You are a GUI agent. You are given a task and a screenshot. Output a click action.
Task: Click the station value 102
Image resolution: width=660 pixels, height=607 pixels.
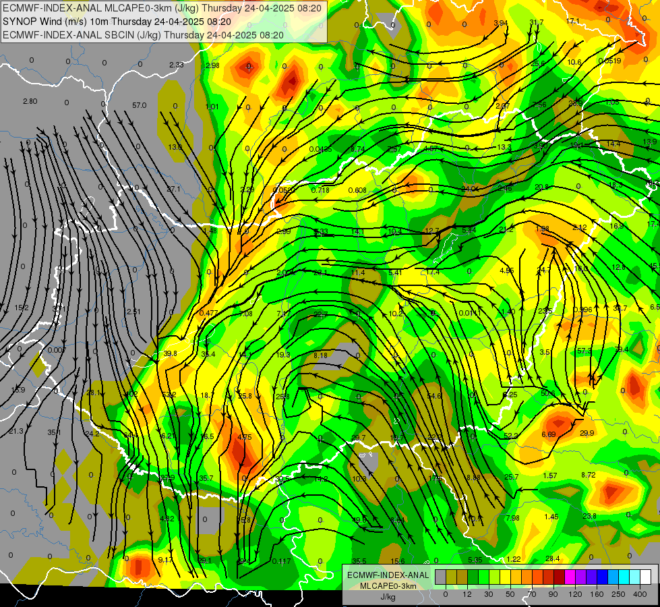tap(132, 394)
